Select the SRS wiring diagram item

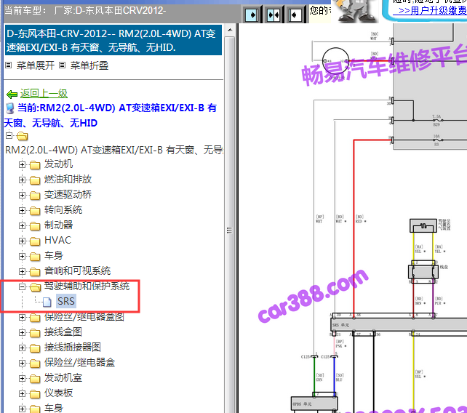(x=66, y=301)
